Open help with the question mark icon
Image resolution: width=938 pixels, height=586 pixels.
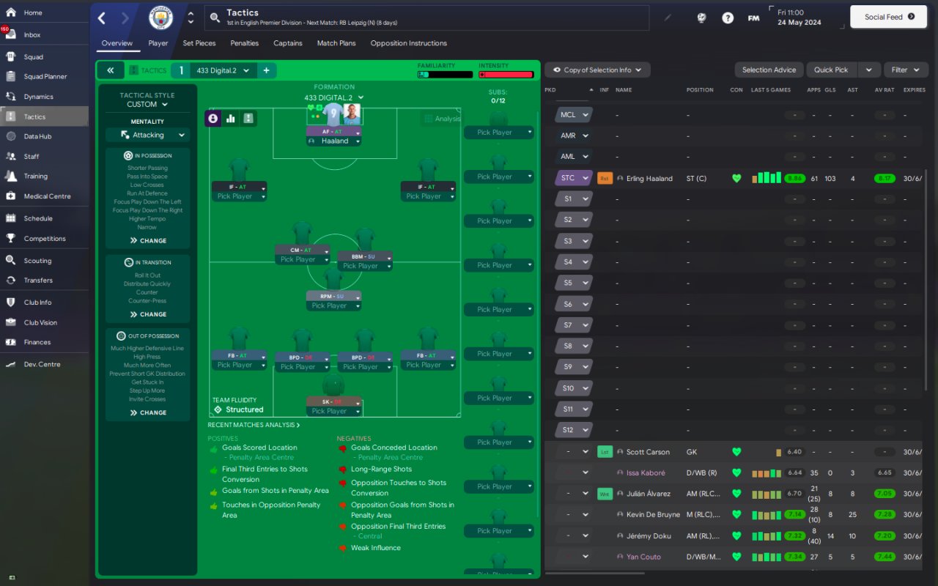click(728, 18)
